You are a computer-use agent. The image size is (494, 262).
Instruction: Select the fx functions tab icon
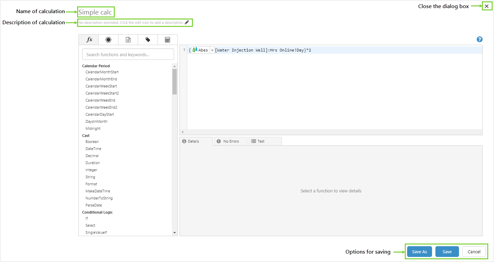point(89,40)
